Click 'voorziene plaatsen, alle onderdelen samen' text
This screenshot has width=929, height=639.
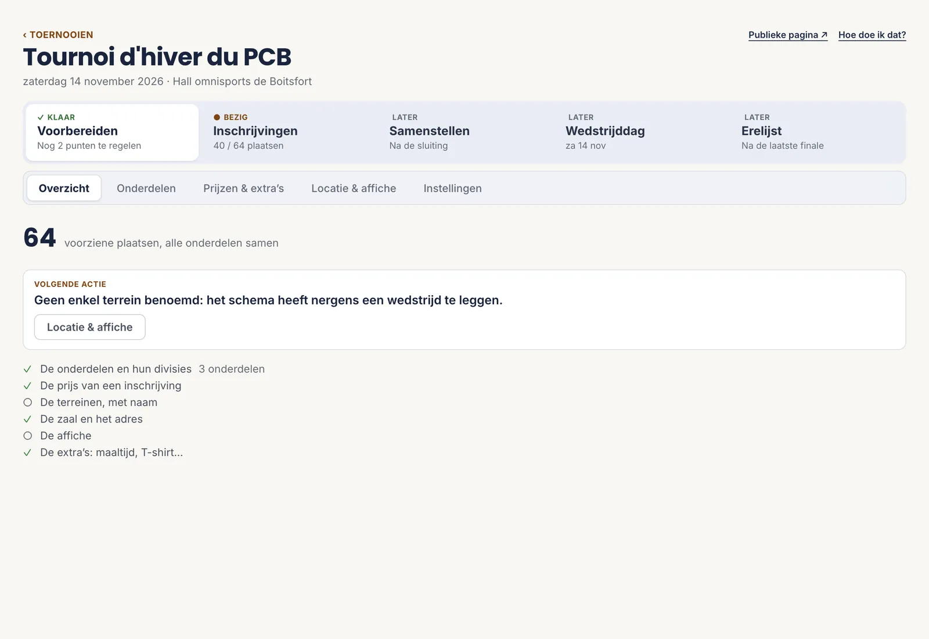click(x=171, y=243)
